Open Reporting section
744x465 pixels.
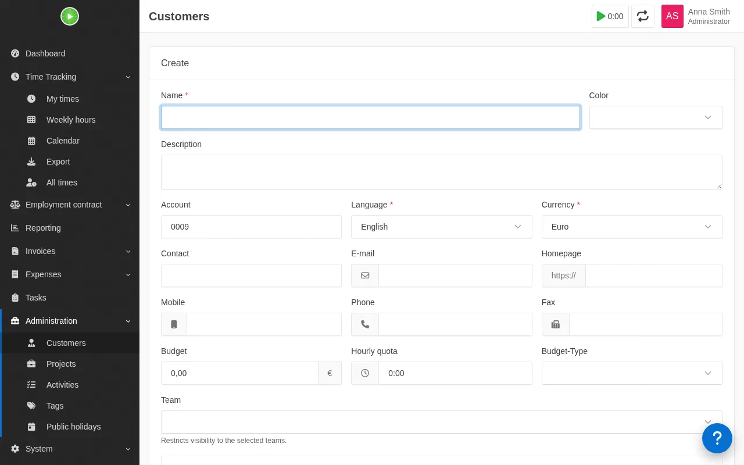click(x=70, y=228)
